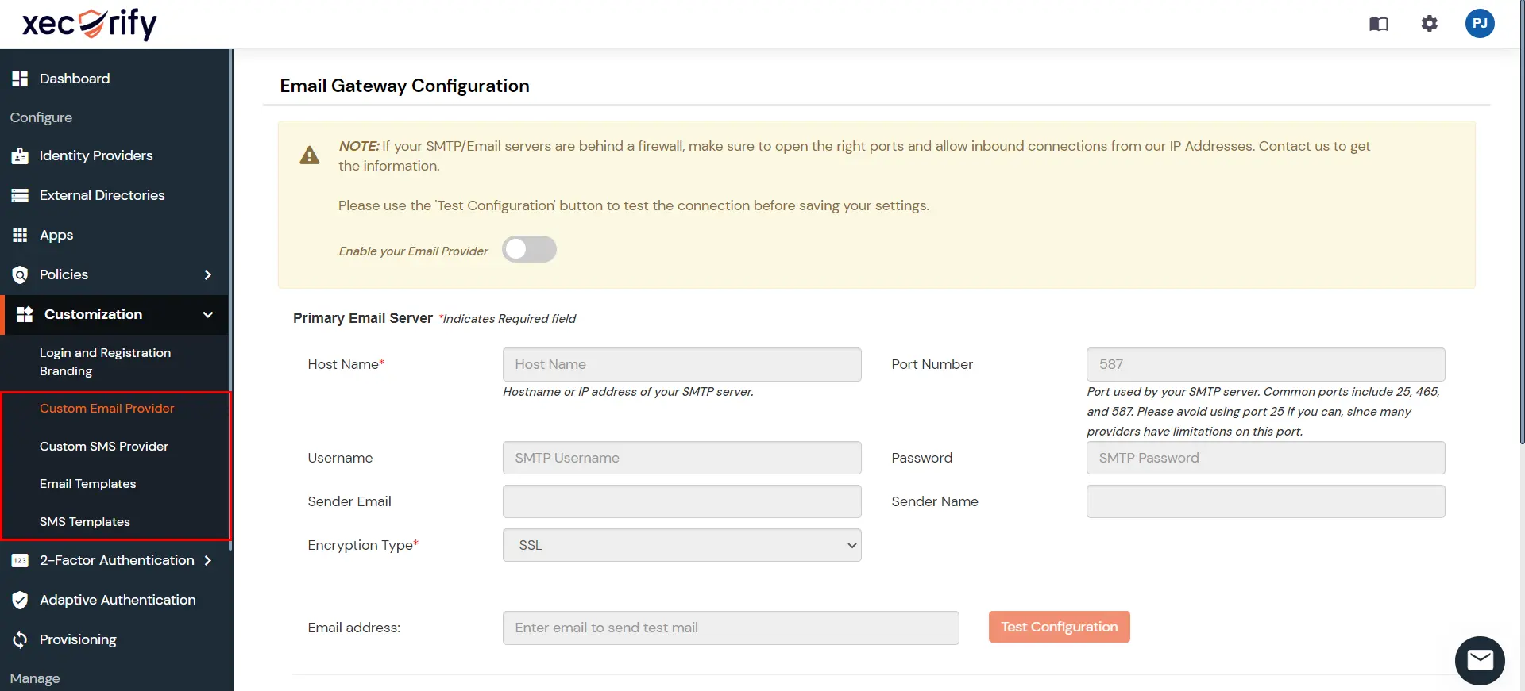Open the Dashboard section in the sidebar
This screenshot has height=691, width=1525.
[x=74, y=78]
